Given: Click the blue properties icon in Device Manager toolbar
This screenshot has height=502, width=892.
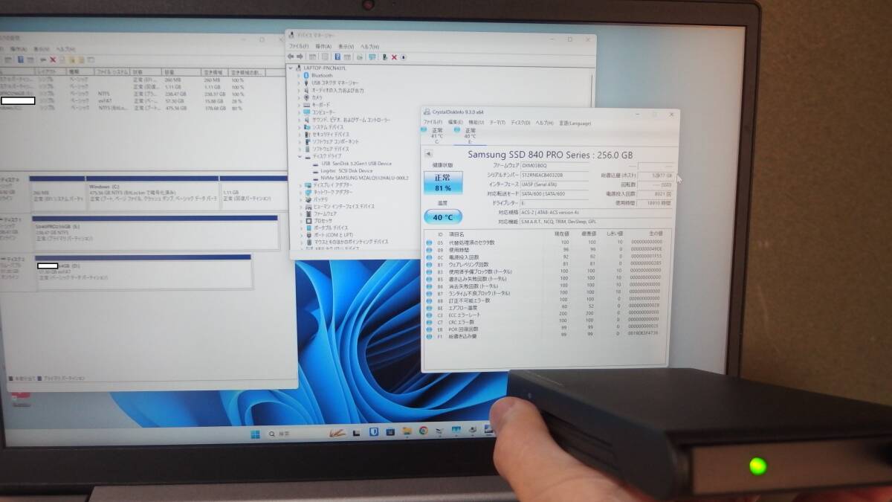Looking at the screenshot, I should [337, 57].
